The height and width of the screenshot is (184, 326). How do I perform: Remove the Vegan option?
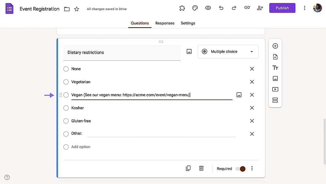pos(252,95)
